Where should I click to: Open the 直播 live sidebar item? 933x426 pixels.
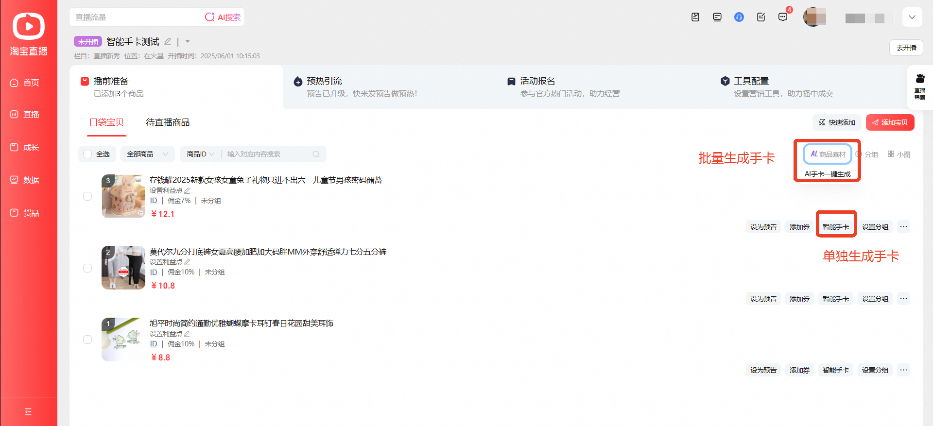[25, 114]
